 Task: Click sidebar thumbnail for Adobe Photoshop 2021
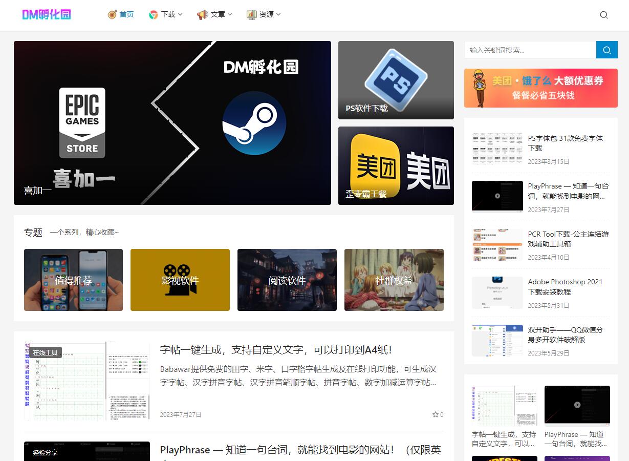click(497, 292)
